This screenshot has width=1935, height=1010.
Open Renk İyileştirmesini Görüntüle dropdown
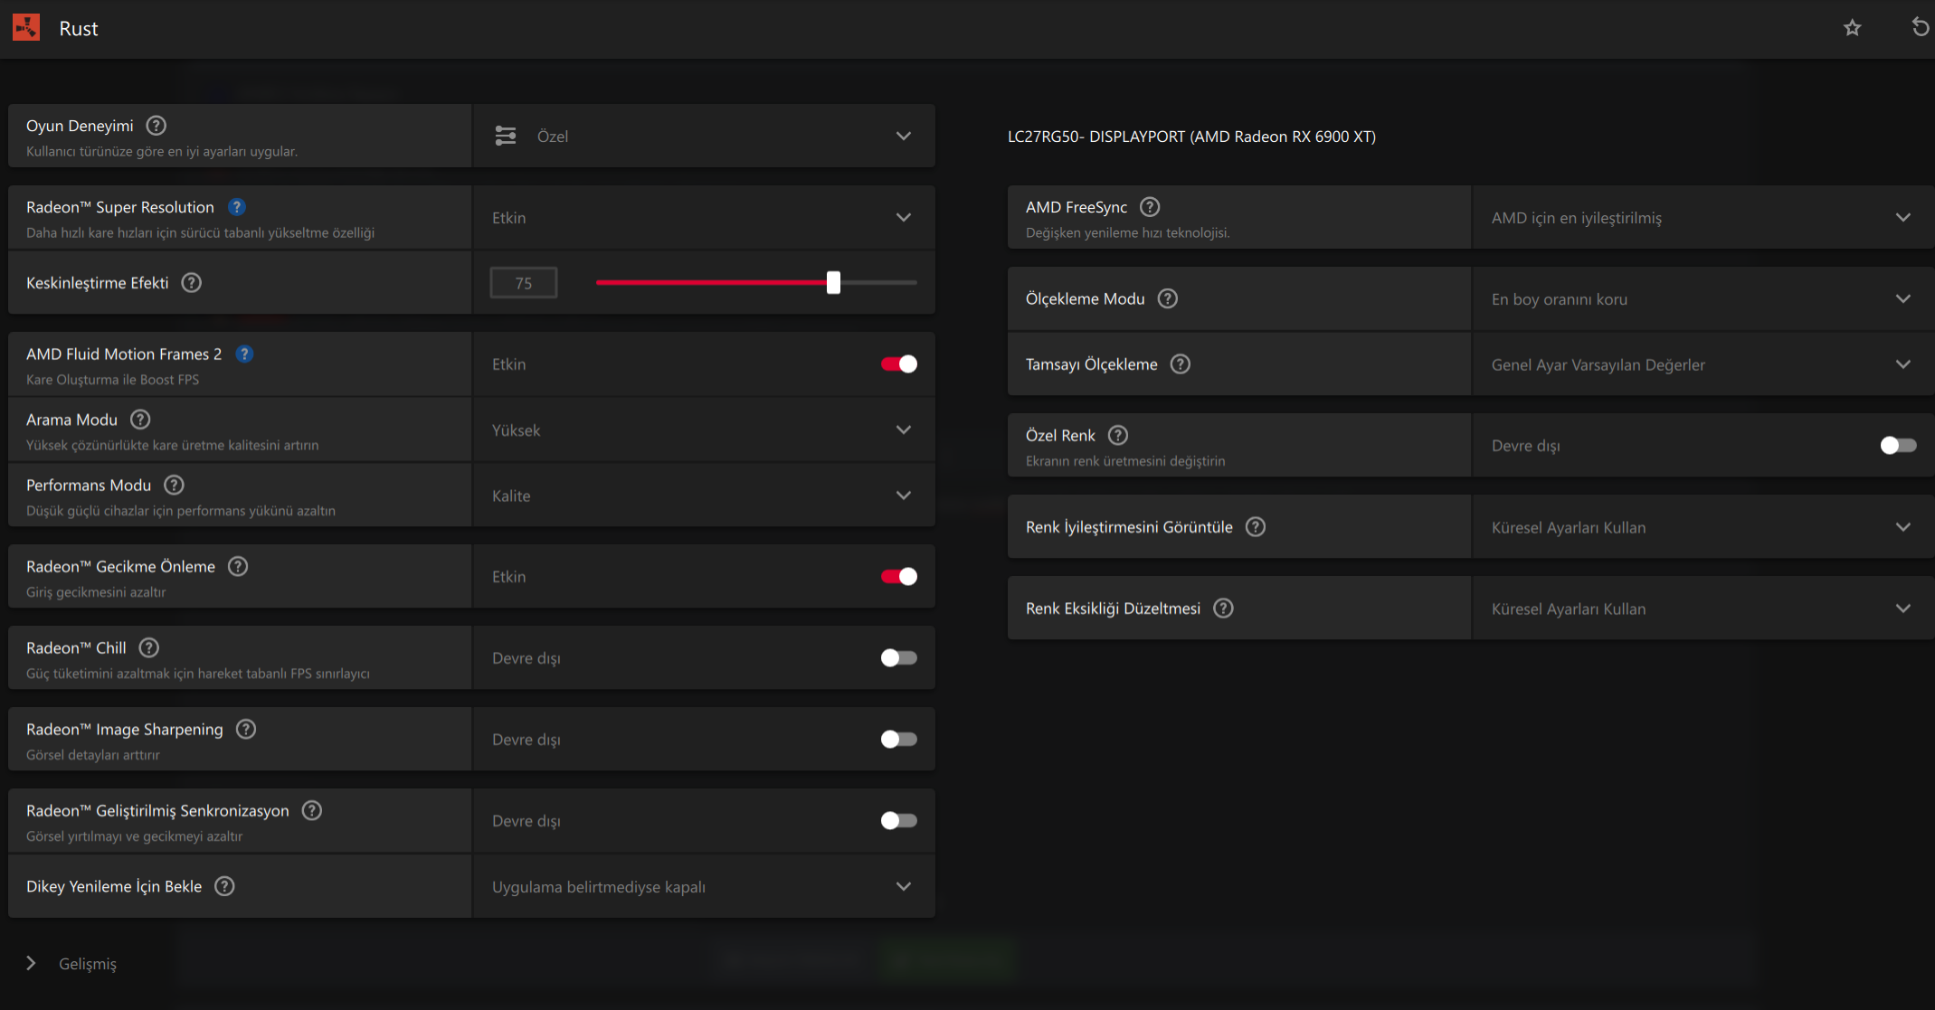pos(1703,527)
